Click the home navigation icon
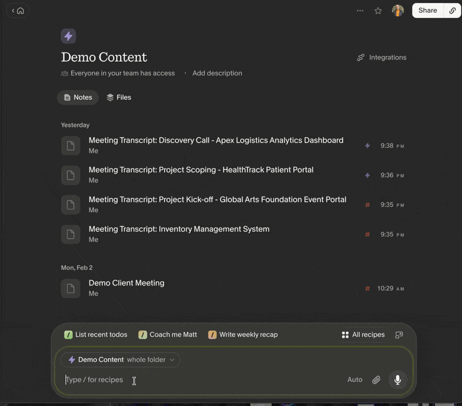The height and width of the screenshot is (406, 462). pyautogui.click(x=20, y=11)
